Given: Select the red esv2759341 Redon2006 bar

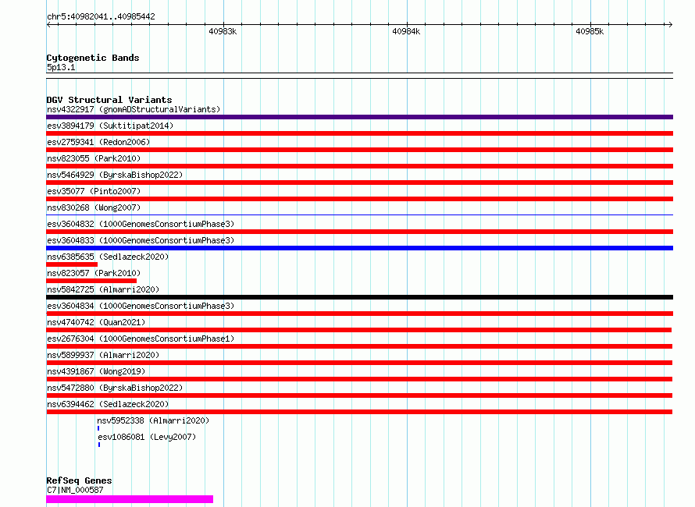Looking at the screenshot, I should (x=359, y=150).
